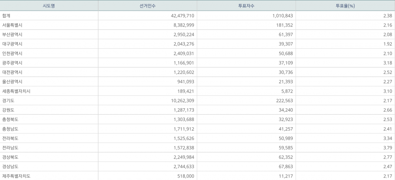Click the 투표율(%) column header
Viewport: 395px width, 180px height.
[344, 6]
